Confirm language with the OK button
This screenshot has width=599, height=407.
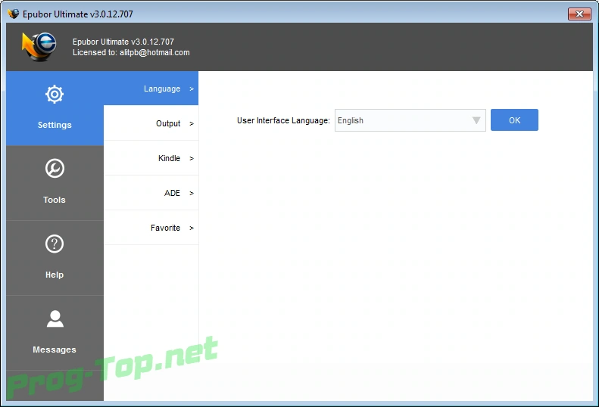pos(514,120)
